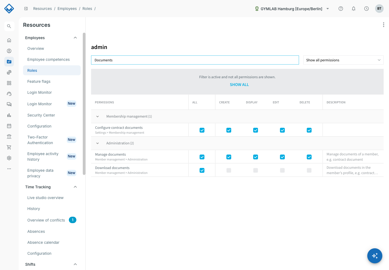Click Roles in the breadcrumb
389x270 pixels.
pos(87,9)
